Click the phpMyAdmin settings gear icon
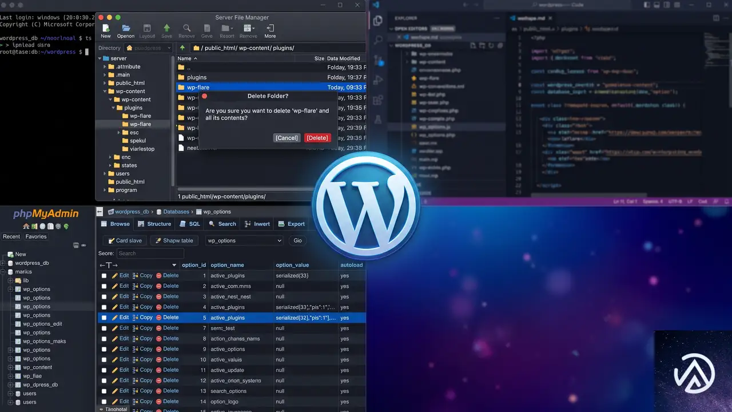 click(58, 227)
